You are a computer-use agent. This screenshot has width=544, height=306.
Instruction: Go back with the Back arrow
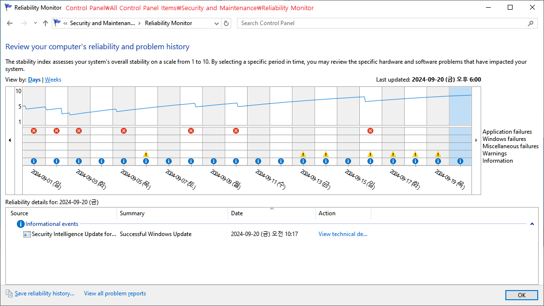click(x=10, y=23)
